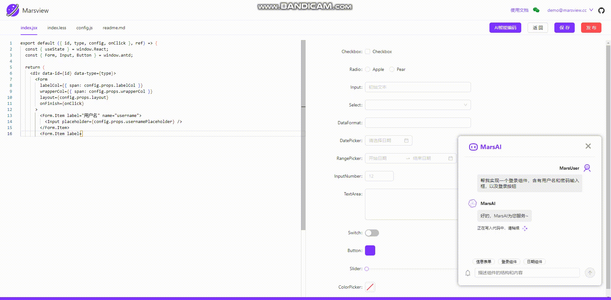The image size is (611, 300).
Task: Turn on the Switch toggle
Action: (x=372, y=233)
